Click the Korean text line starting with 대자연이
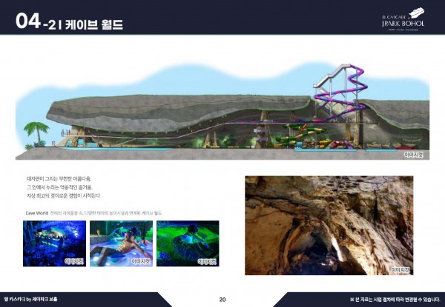This screenshot has width=445, height=307. [63, 178]
